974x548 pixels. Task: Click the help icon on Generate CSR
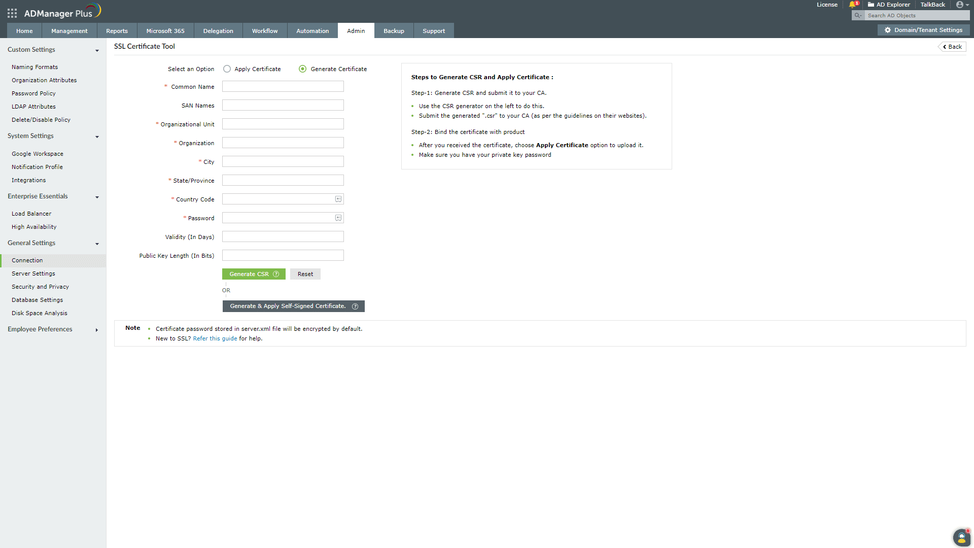(x=276, y=274)
